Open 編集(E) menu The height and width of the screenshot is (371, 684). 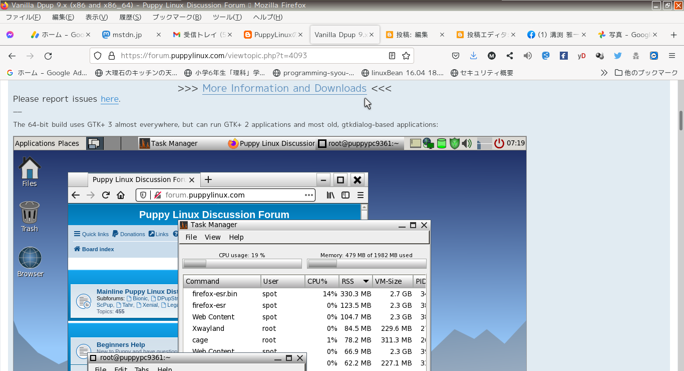coord(63,17)
